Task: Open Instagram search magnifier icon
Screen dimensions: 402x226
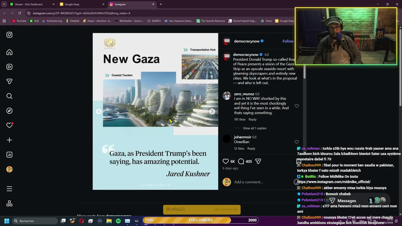Action: [9, 96]
